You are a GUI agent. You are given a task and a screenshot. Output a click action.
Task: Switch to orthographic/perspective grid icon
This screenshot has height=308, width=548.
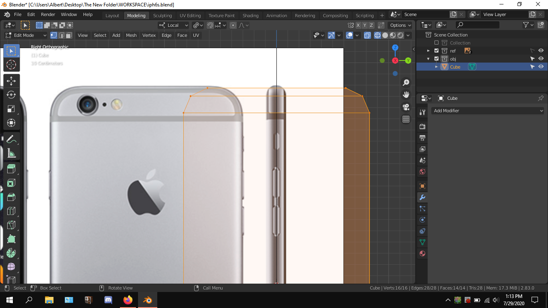pyautogui.click(x=406, y=119)
